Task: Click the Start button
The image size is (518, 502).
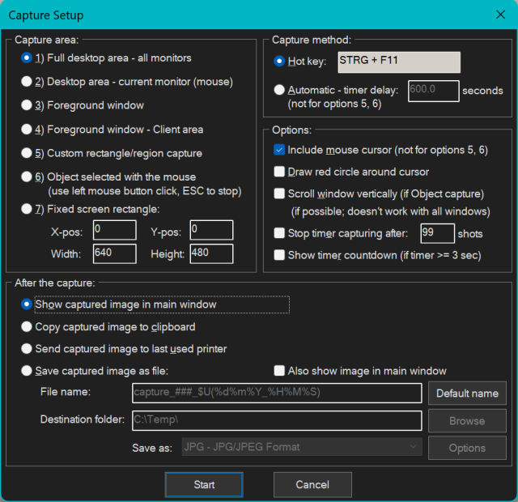Action: coord(204,484)
